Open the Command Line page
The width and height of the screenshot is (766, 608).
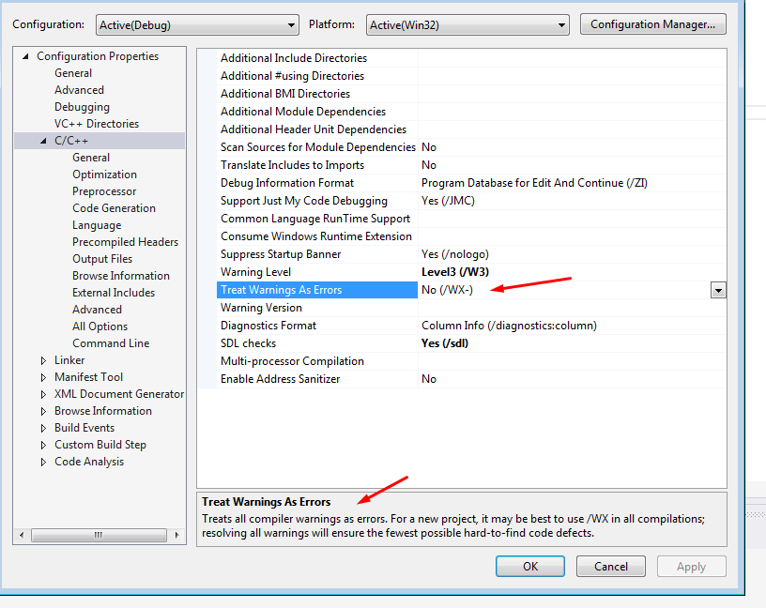pyautogui.click(x=111, y=343)
